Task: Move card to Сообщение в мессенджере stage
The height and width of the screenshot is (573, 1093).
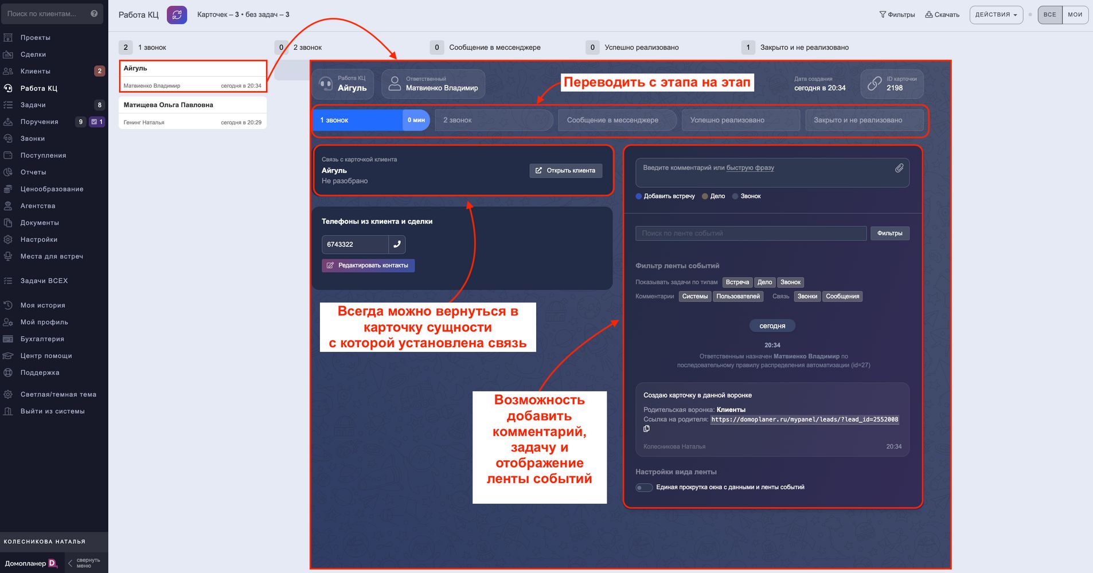Action: click(x=618, y=120)
